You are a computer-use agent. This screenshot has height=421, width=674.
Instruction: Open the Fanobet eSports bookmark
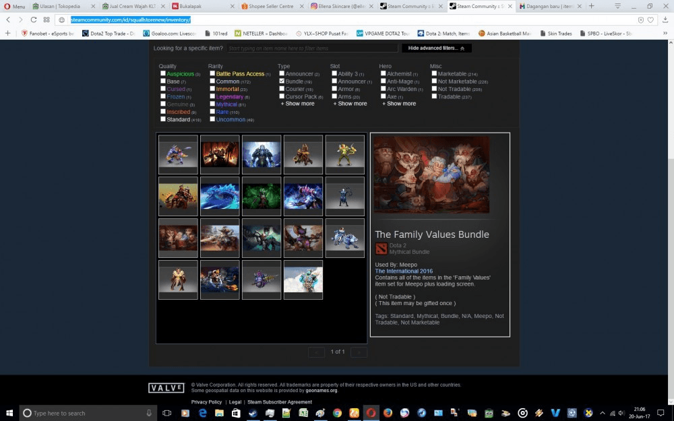pyautogui.click(x=48, y=33)
